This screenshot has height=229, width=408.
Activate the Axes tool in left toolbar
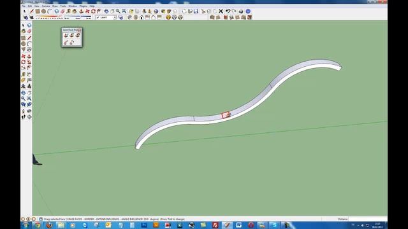[x=23, y=86]
